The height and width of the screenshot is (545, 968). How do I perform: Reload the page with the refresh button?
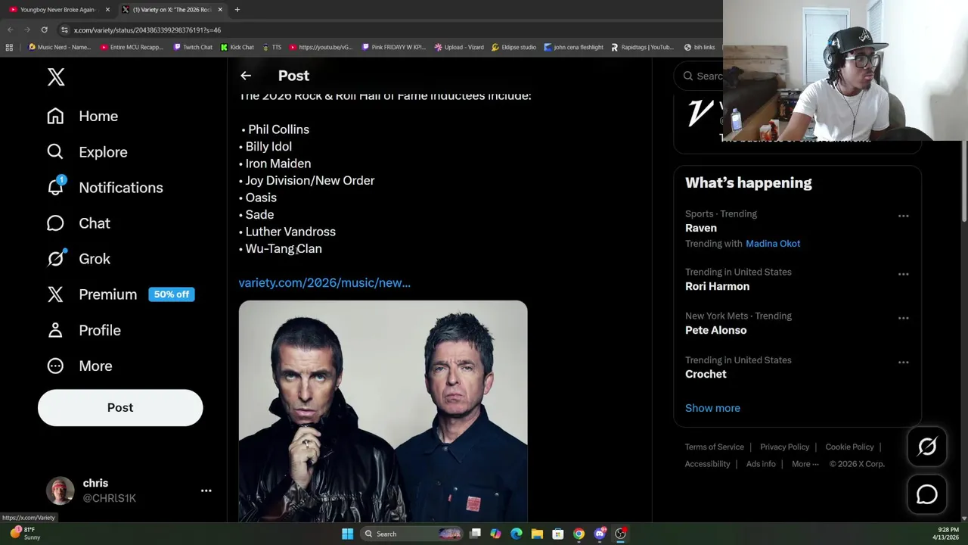click(x=44, y=30)
